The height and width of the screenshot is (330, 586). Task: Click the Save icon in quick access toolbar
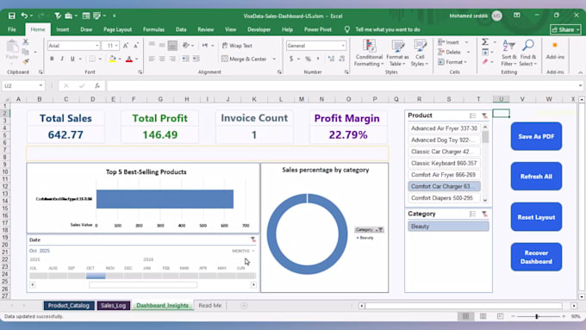tap(11, 16)
